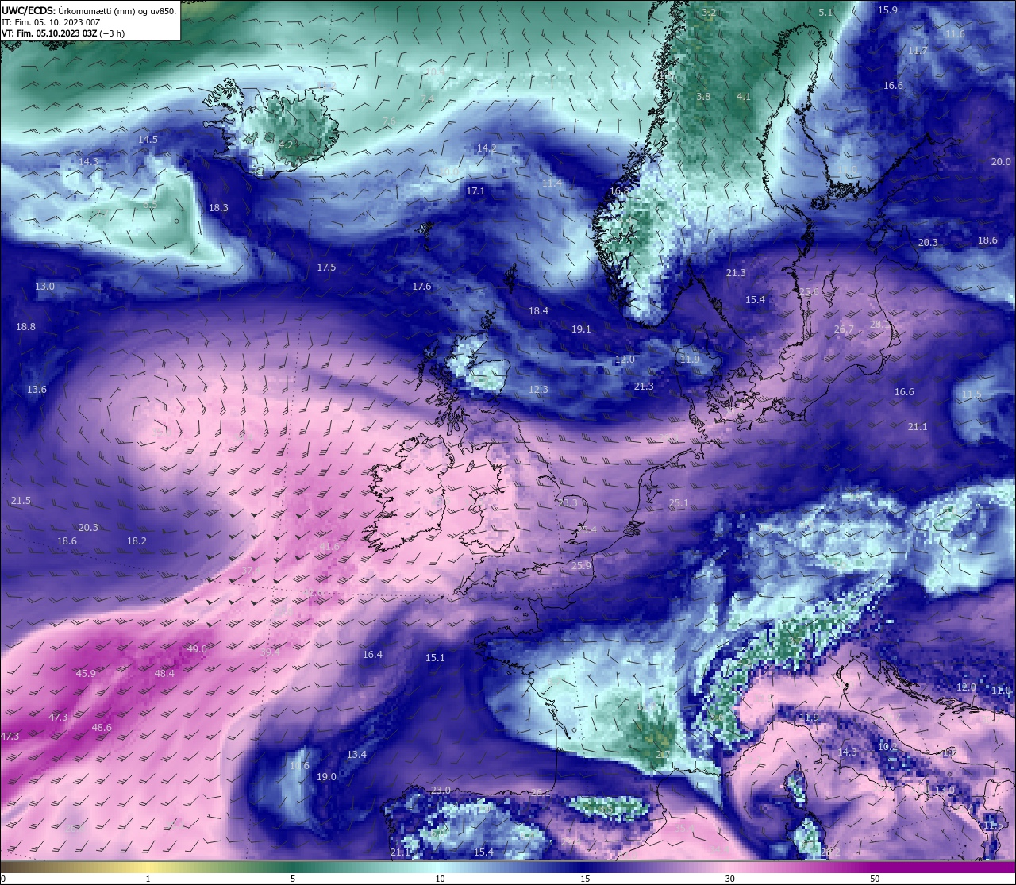Image resolution: width=1016 pixels, height=885 pixels.
Task: Click the 4.1 value label
Action: click(x=744, y=97)
